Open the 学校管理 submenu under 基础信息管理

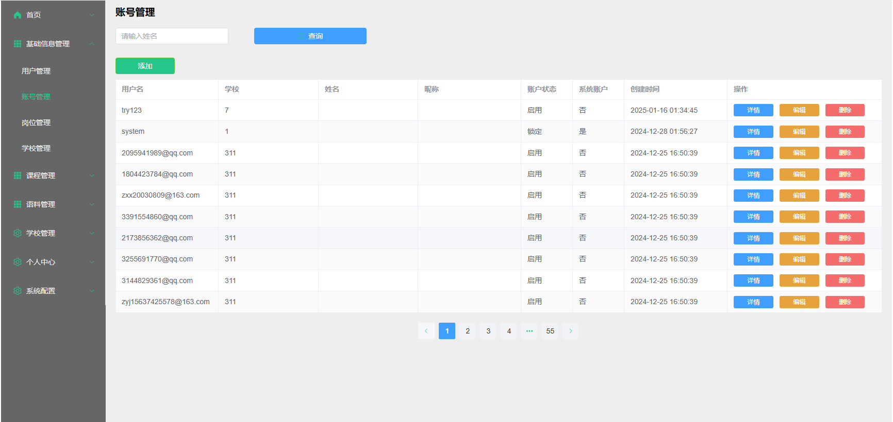point(36,148)
